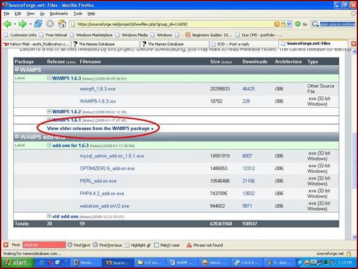Click the green Back arrow
358x269 pixels.
point(7,24)
